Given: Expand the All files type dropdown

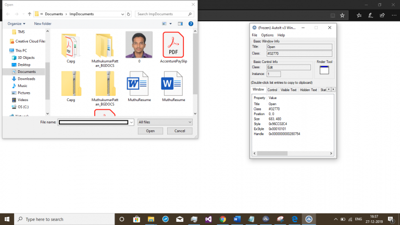Looking at the screenshot, I should coord(165,122).
